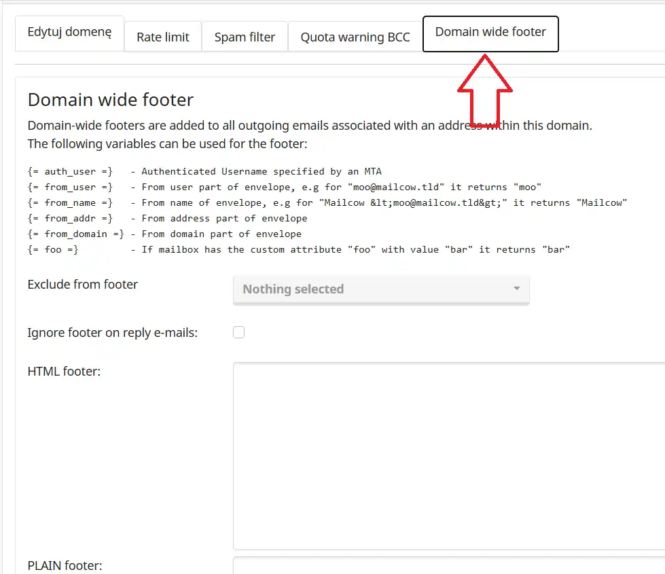
Task: Click the Domain wide footer tab
Action: pos(490,34)
